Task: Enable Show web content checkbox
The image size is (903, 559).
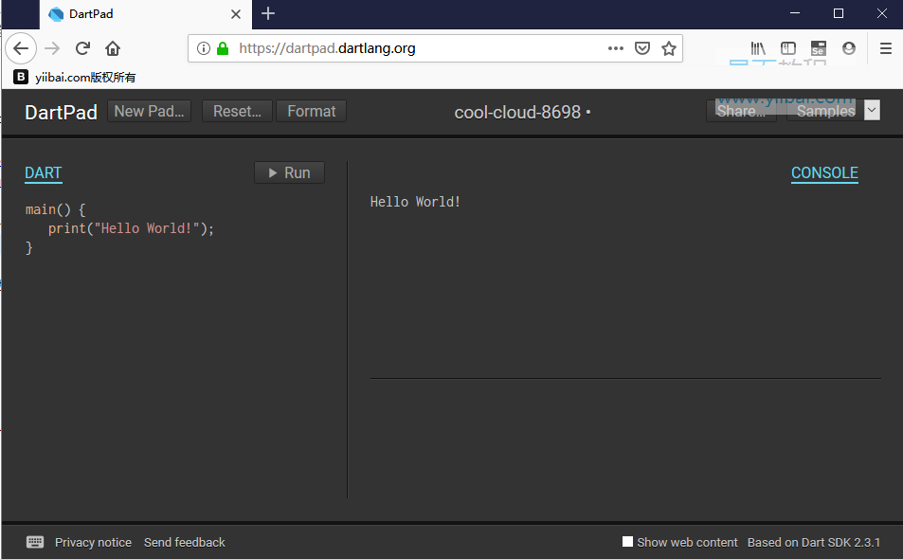Action: (x=627, y=541)
